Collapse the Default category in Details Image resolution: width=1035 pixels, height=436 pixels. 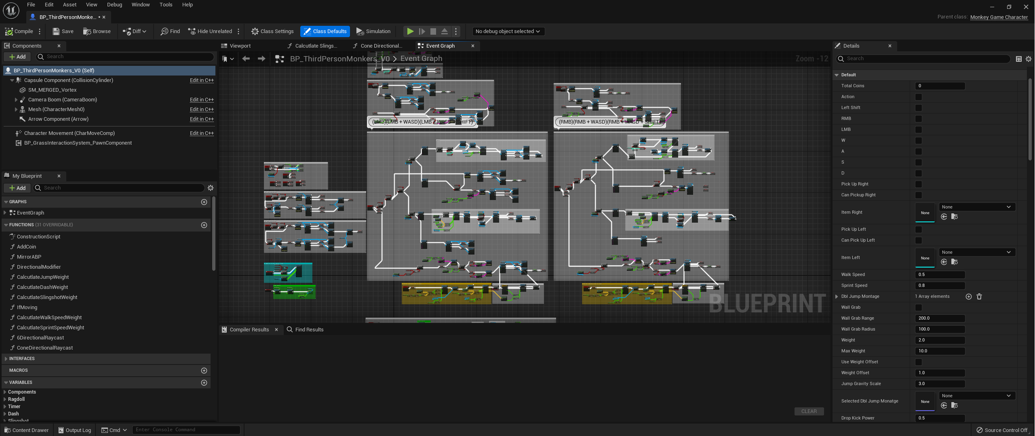click(x=837, y=75)
